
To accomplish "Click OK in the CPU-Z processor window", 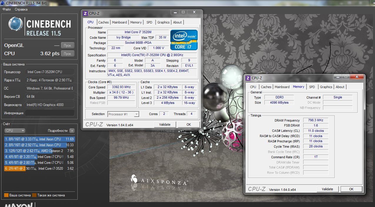I will tap(189, 124).
